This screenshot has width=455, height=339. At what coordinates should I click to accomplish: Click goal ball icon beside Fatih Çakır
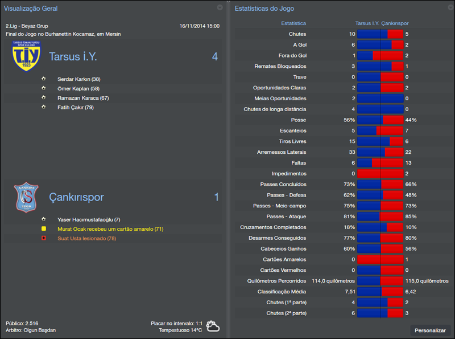tap(43, 107)
